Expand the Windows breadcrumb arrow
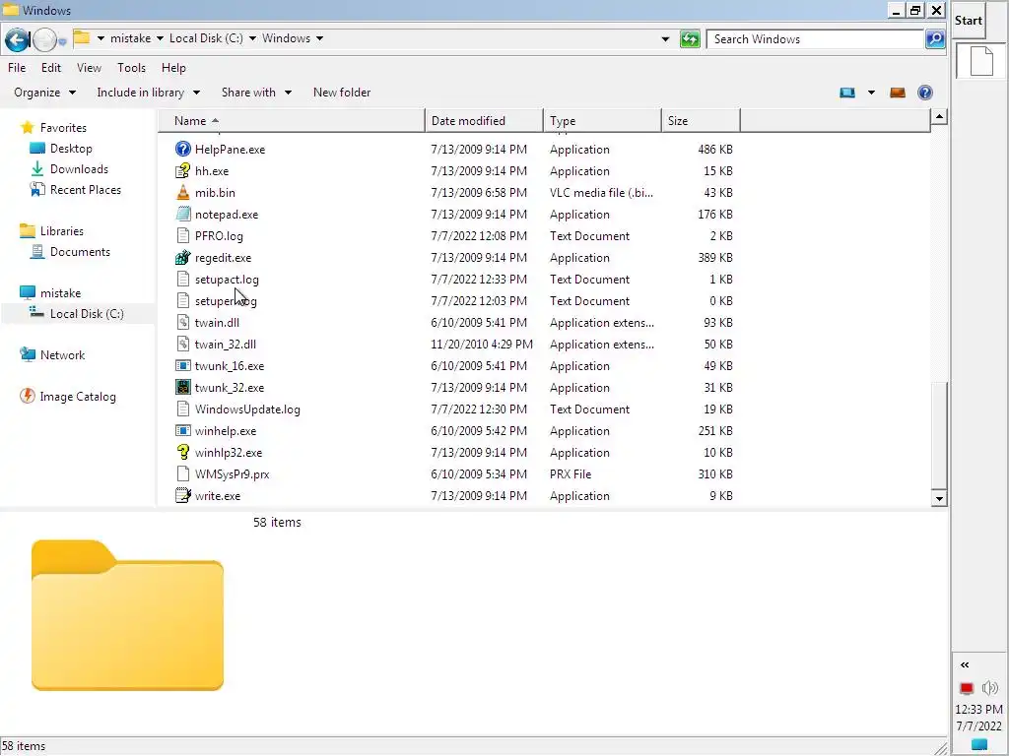The image size is (1009, 756). click(x=320, y=38)
